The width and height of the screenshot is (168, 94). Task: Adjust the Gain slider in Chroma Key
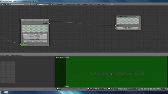[x=35, y=39]
